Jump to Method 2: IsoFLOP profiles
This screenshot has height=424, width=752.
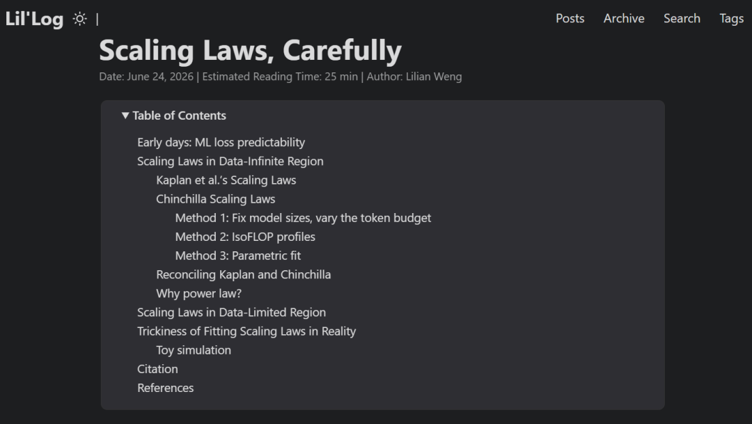(245, 237)
